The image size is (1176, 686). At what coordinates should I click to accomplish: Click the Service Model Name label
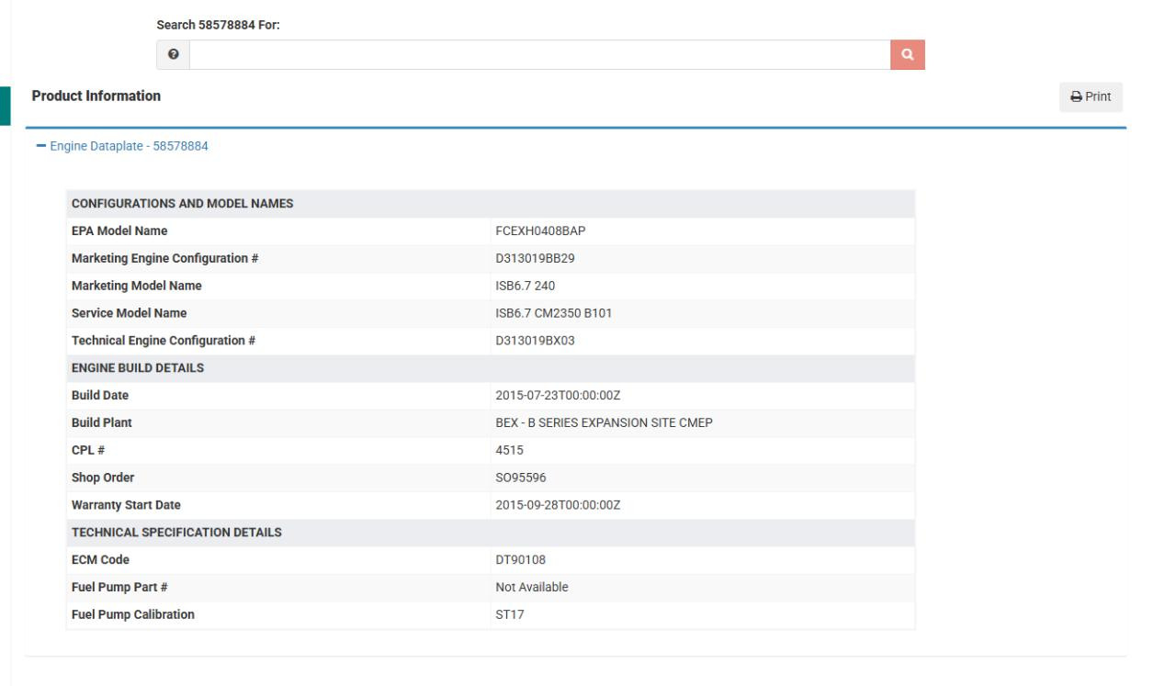tap(130, 313)
